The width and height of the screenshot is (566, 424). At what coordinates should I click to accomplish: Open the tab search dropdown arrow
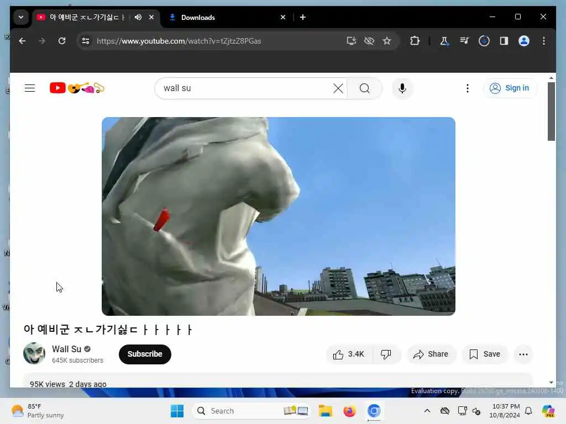pos(21,17)
